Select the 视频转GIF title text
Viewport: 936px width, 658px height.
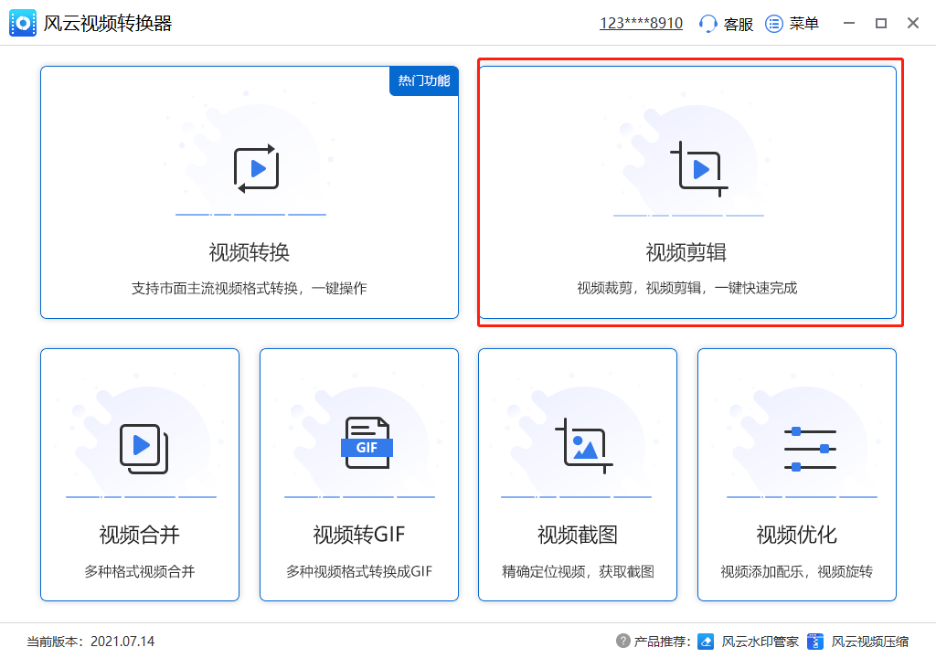click(358, 535)
